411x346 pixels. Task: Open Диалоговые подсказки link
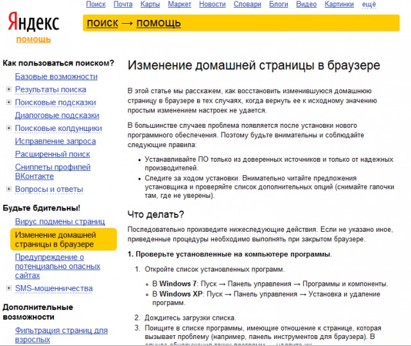57,116
